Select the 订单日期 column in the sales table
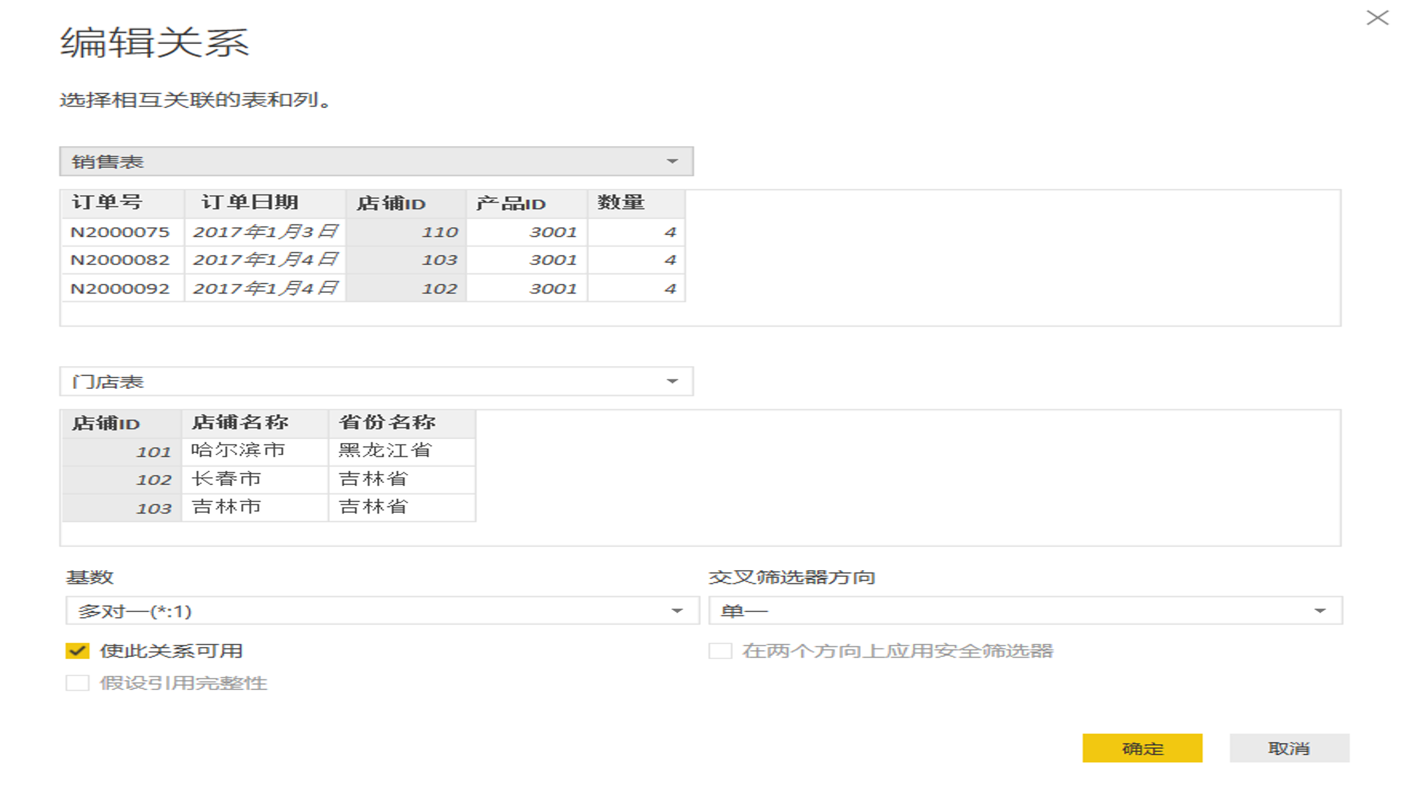1409x802 pixels. coord(248,203)
